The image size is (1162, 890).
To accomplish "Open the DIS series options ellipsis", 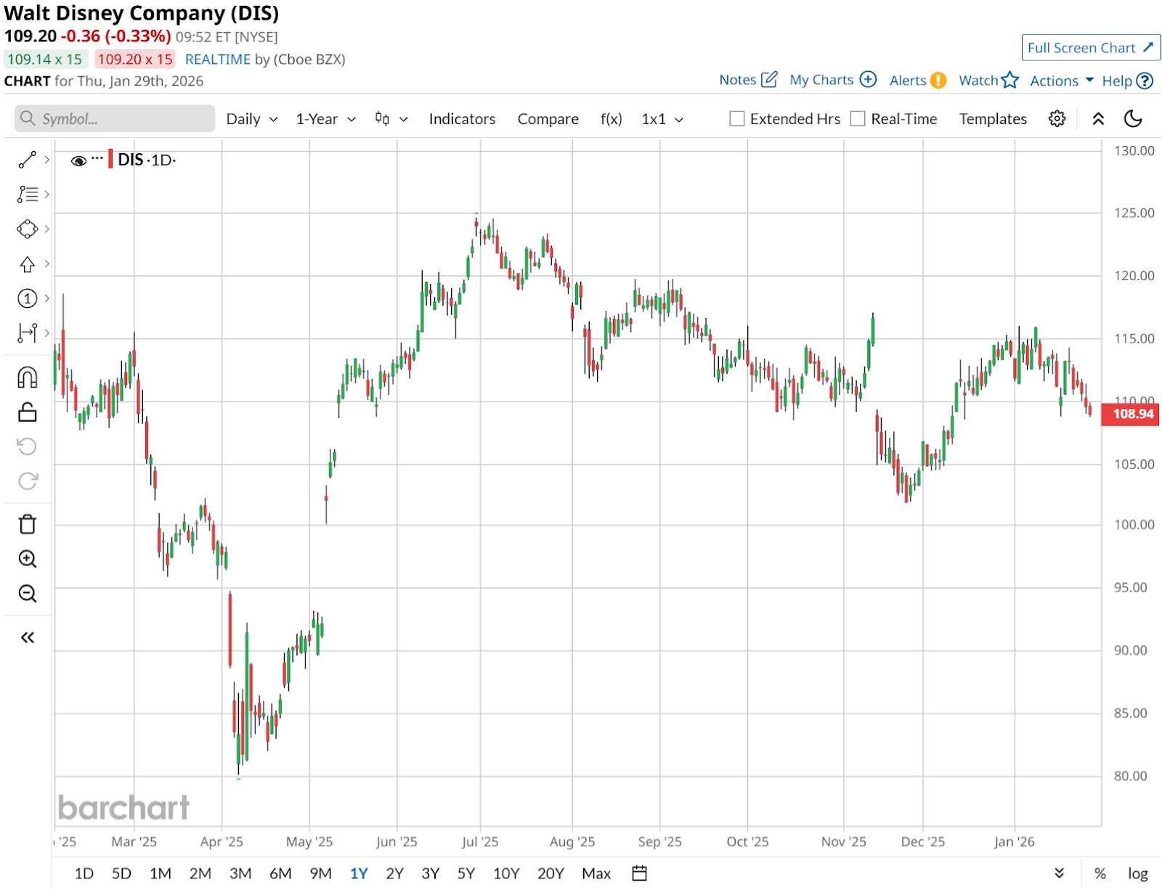I will click(97, 158).
